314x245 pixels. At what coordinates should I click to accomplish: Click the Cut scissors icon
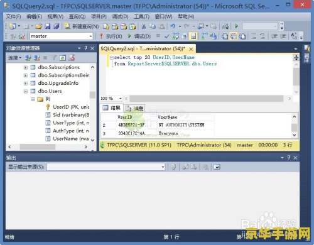(x=144, y=26)
